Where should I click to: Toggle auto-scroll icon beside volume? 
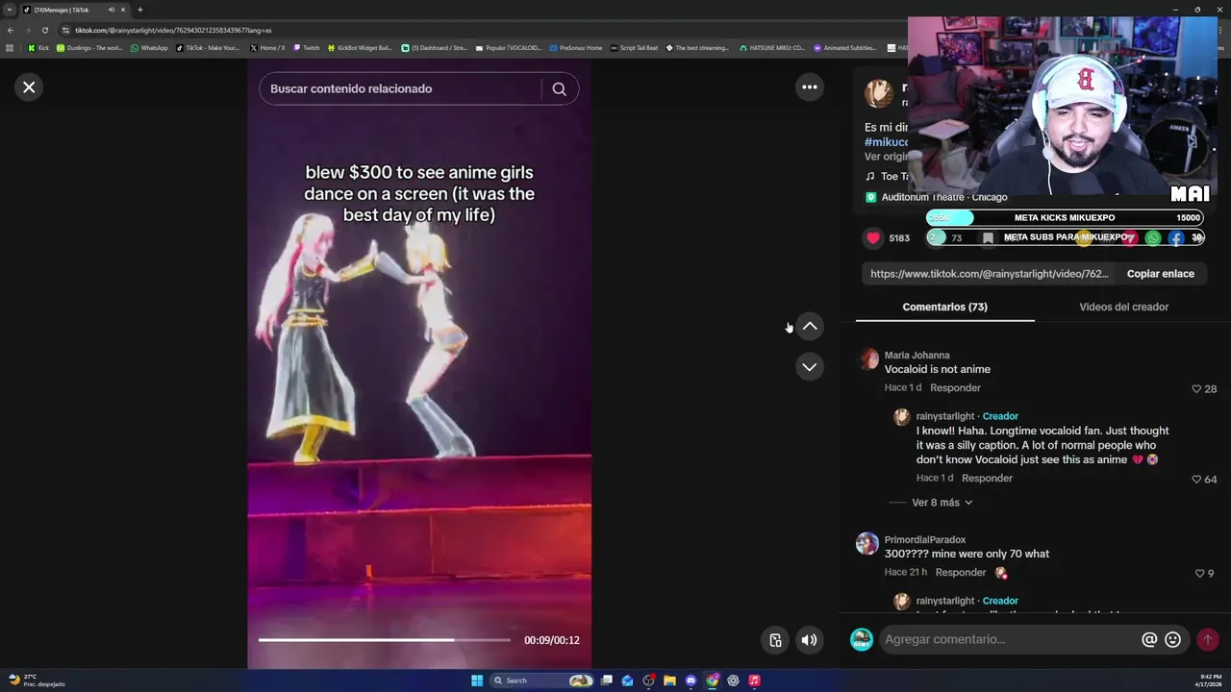coord(775,640)
